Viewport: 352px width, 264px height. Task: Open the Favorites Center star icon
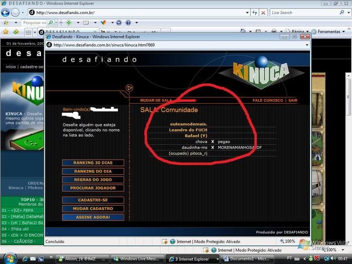click(5, 32)
